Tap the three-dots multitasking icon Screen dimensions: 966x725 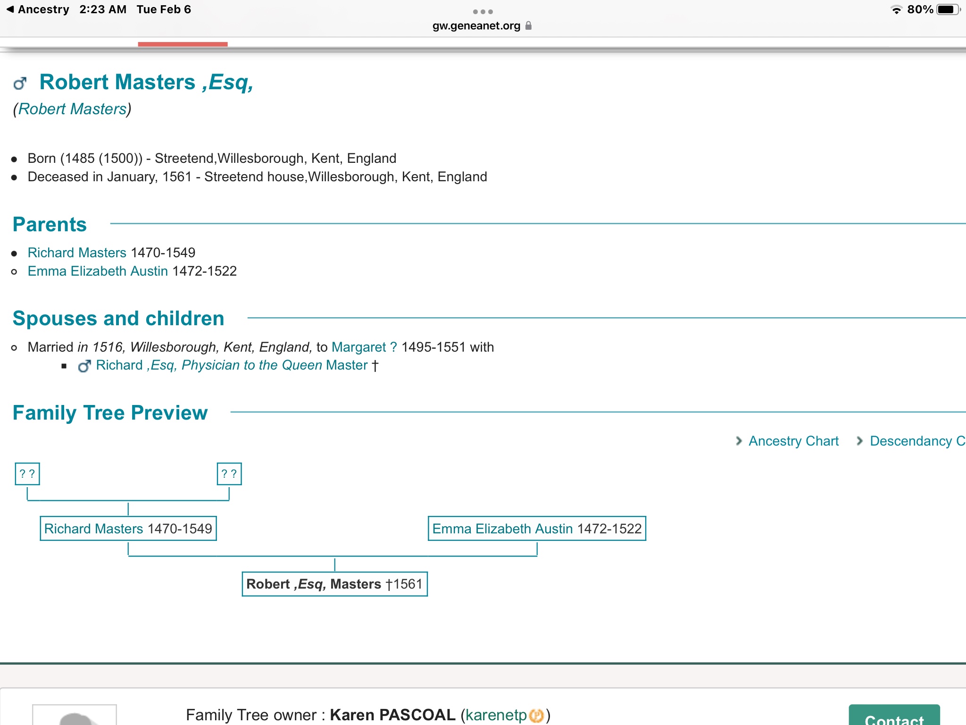click(483, 11)
